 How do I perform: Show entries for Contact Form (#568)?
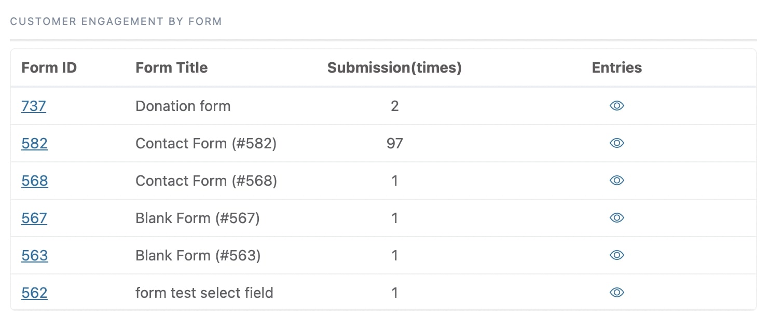coord(616,181)
